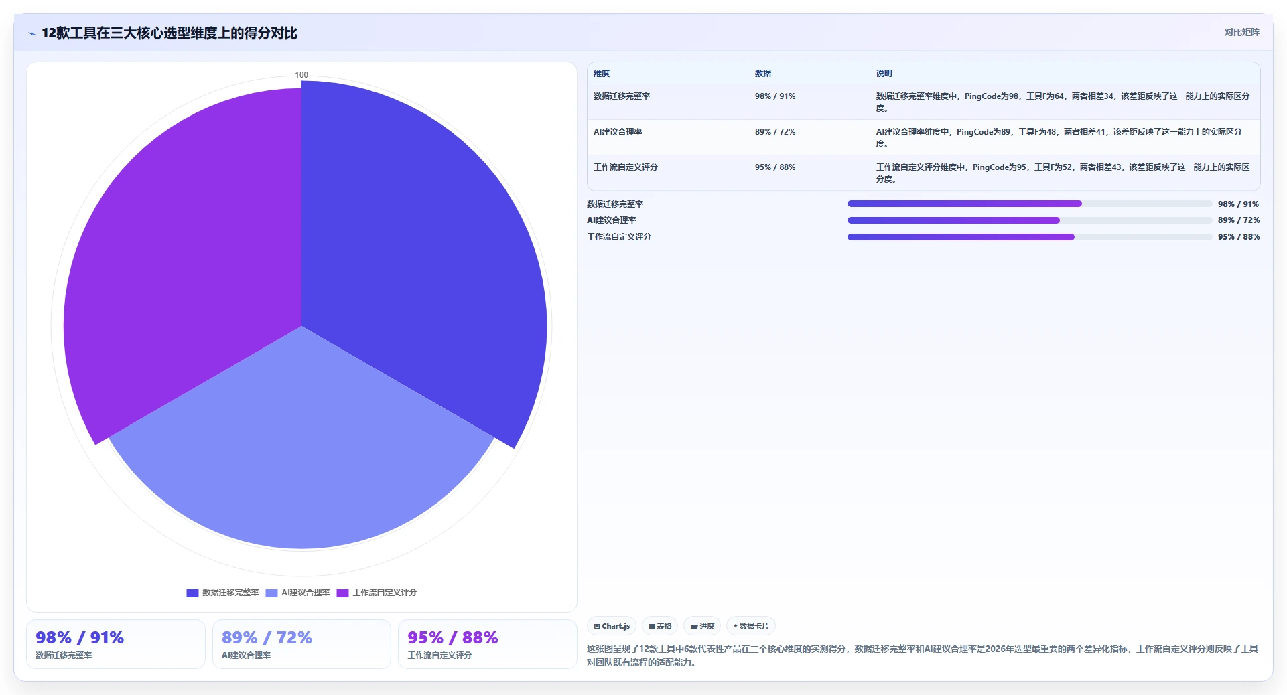Open the 98% / 91% 数据迁移完整率 stat card
Viewport: 1287px width, 695px height.
click(116, 644)
